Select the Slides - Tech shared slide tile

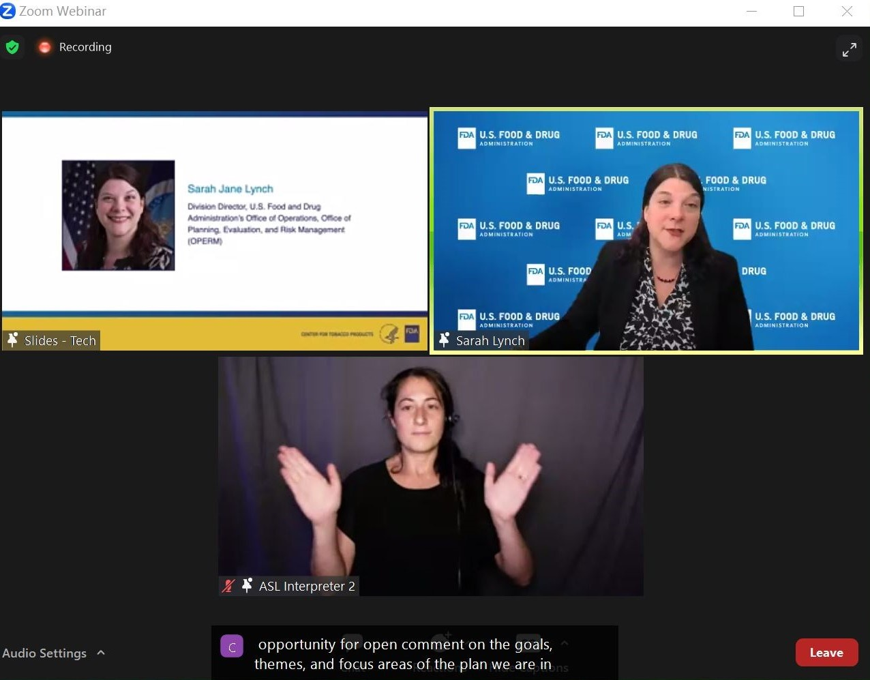tap(214, 231)
